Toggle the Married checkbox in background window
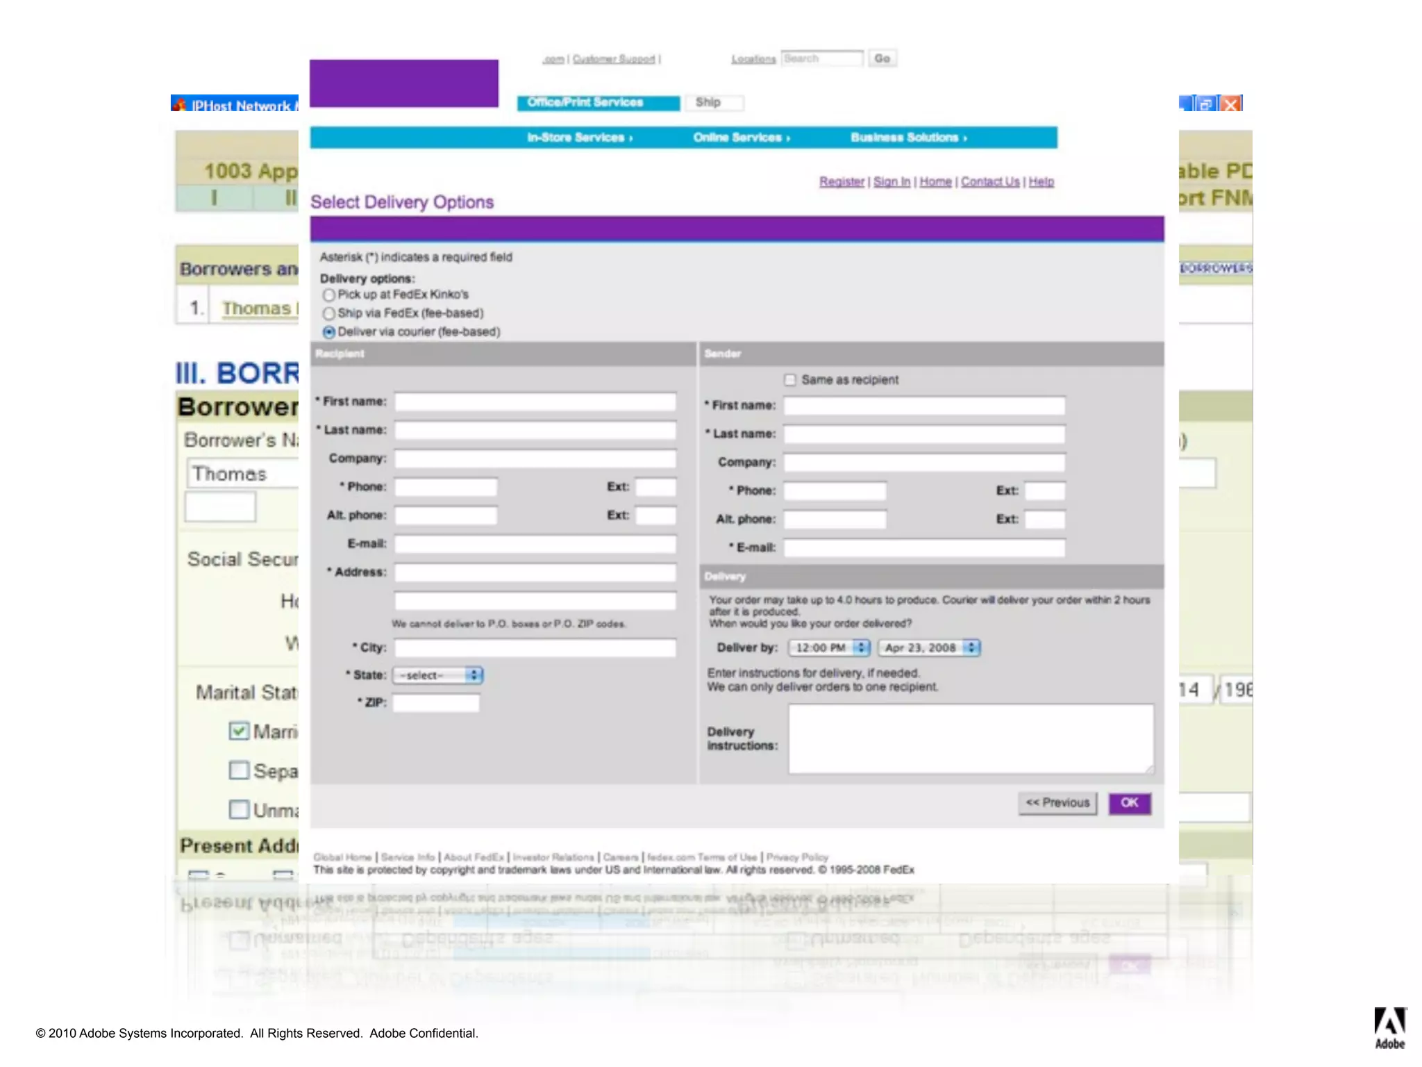This screenshot has width=1422, height=1067. pos(239,731)
